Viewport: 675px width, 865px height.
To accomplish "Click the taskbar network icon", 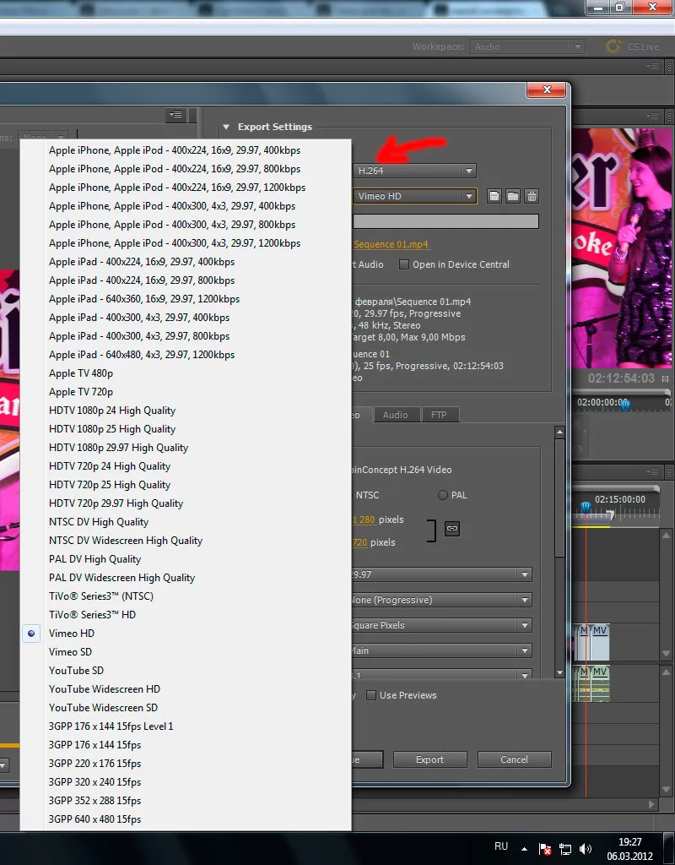I will coord(565,849).
